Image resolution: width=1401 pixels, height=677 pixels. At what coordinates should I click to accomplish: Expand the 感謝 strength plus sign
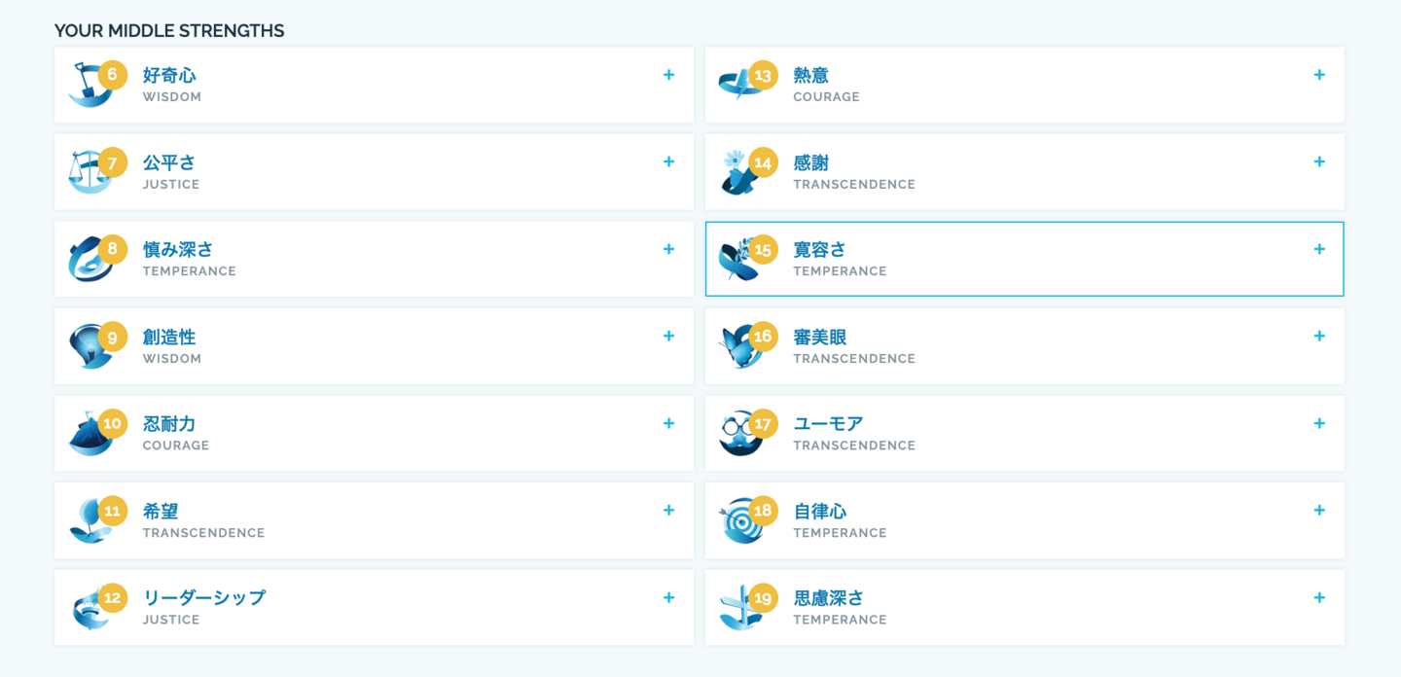(1319, 161)
